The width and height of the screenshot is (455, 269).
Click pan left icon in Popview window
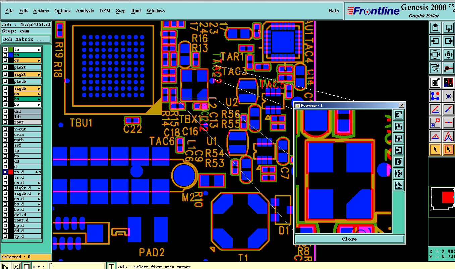[x=399, y=150]
